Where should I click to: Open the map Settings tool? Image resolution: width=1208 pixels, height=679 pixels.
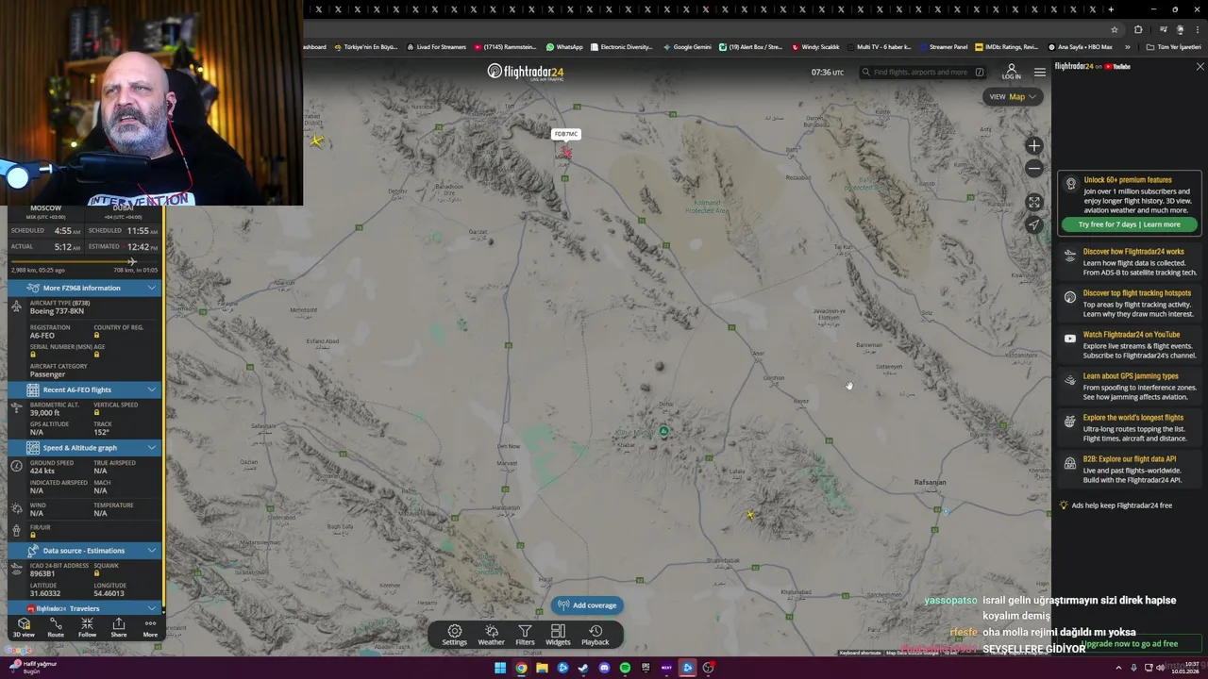[454, 635]
